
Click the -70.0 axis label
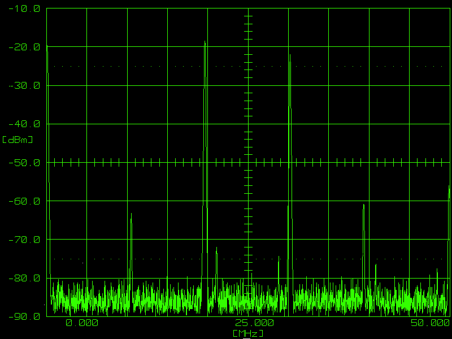point(24,240)
